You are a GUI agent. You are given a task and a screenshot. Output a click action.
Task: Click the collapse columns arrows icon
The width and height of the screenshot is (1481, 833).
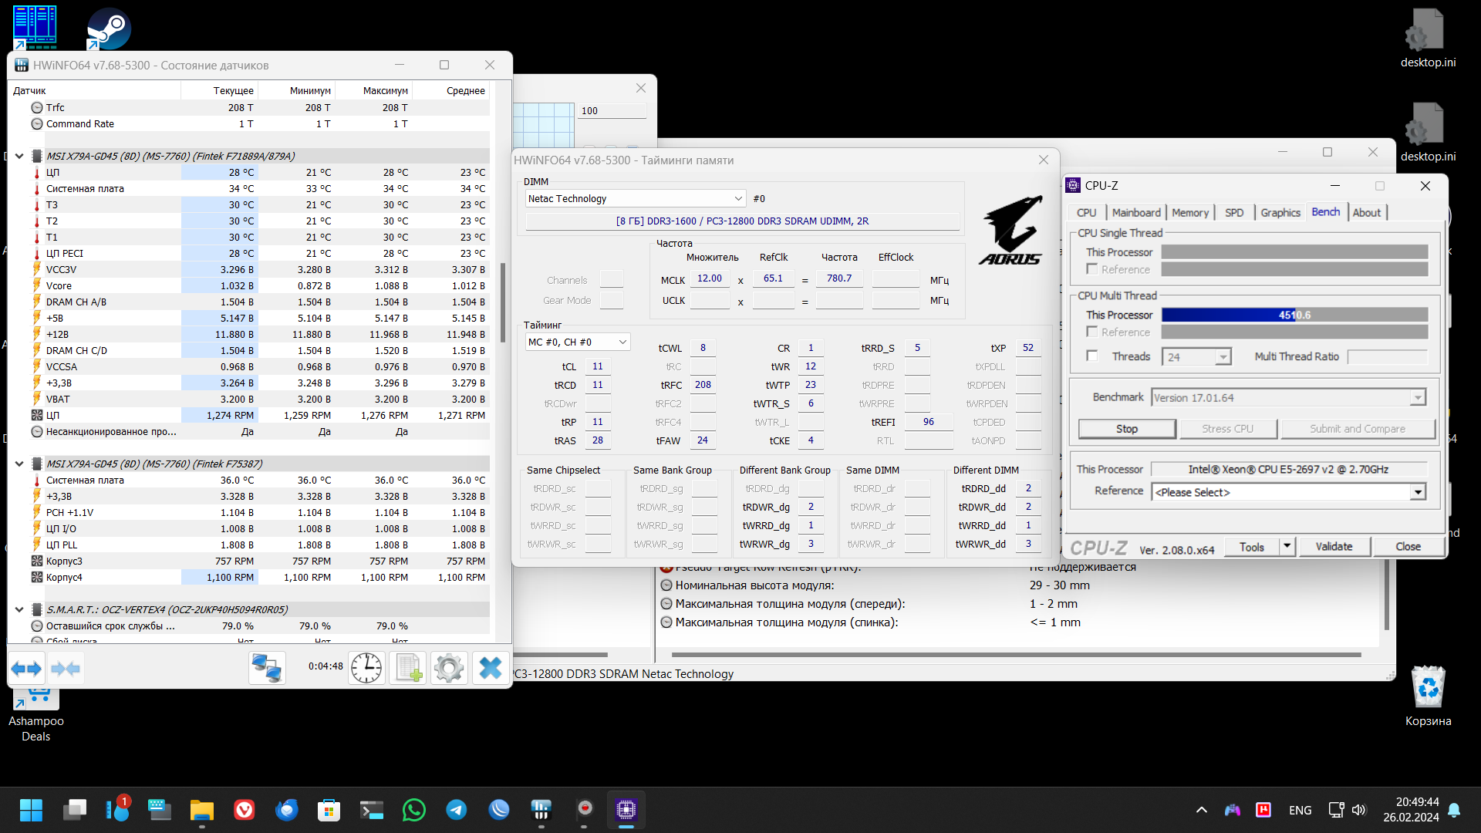(x=66, y=668)
